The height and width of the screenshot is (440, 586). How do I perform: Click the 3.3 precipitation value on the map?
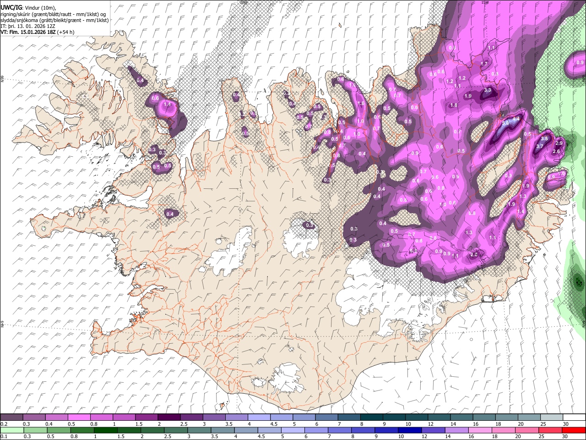coord(488,90)
